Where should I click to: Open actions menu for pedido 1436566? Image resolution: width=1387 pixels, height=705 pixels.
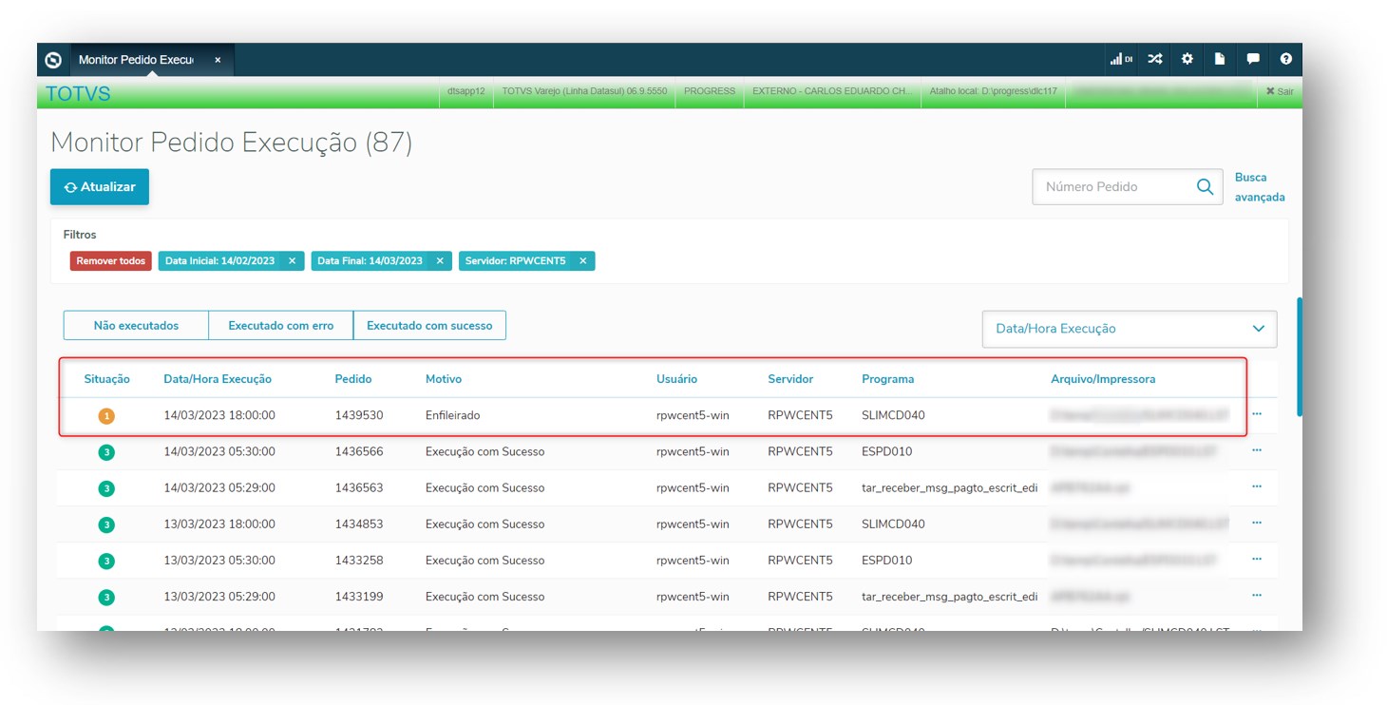tap(1257, 450)
